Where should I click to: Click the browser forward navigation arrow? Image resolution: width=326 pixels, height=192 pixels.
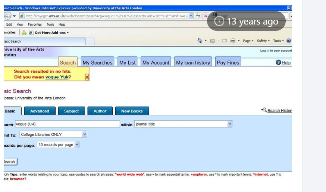click(7, 16)
